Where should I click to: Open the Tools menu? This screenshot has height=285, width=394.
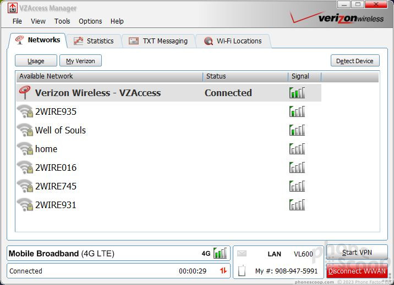point(62,21)
